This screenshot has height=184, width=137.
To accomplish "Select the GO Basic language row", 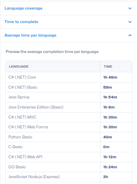I will coord(69,167).
